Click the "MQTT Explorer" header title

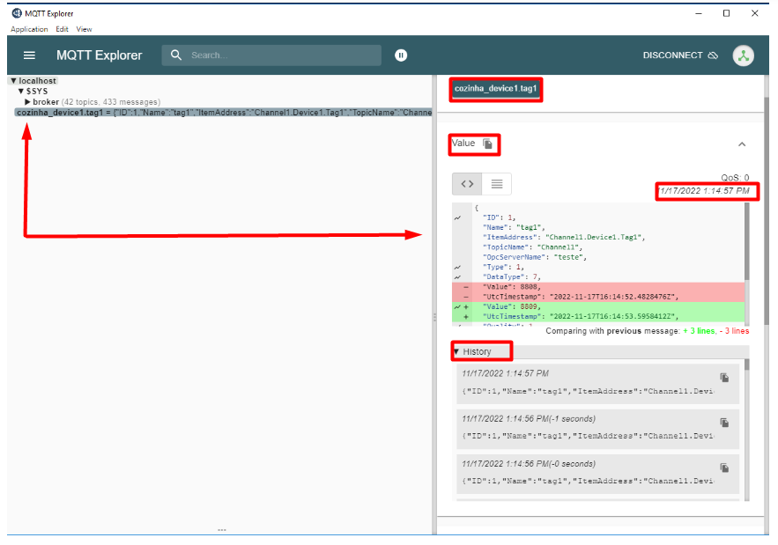100,55
